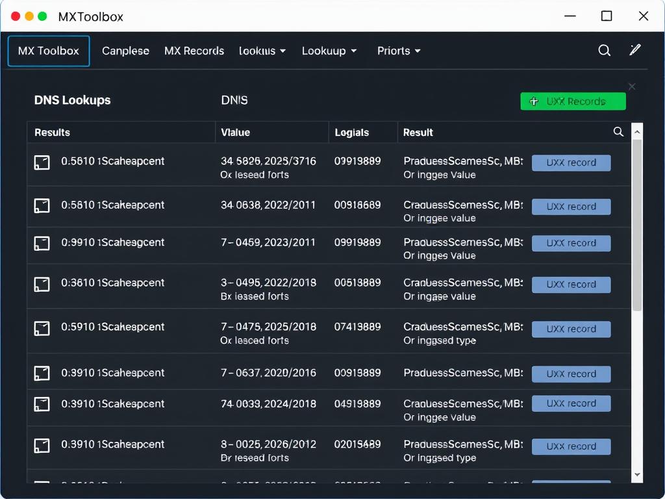This screenshot has width=665, height=499.
Task: Click the DNIS label
Action: pyautogui.click(x=234, y=100)
